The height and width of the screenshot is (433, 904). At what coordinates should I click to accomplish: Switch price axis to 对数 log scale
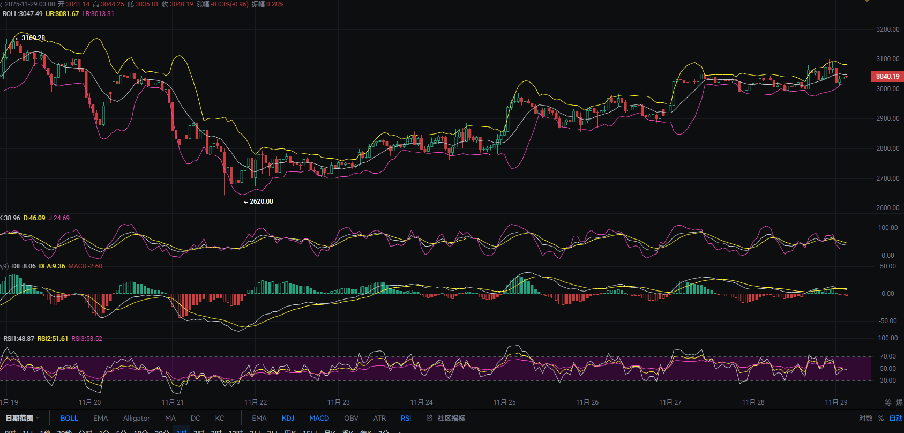pos(865,418)
